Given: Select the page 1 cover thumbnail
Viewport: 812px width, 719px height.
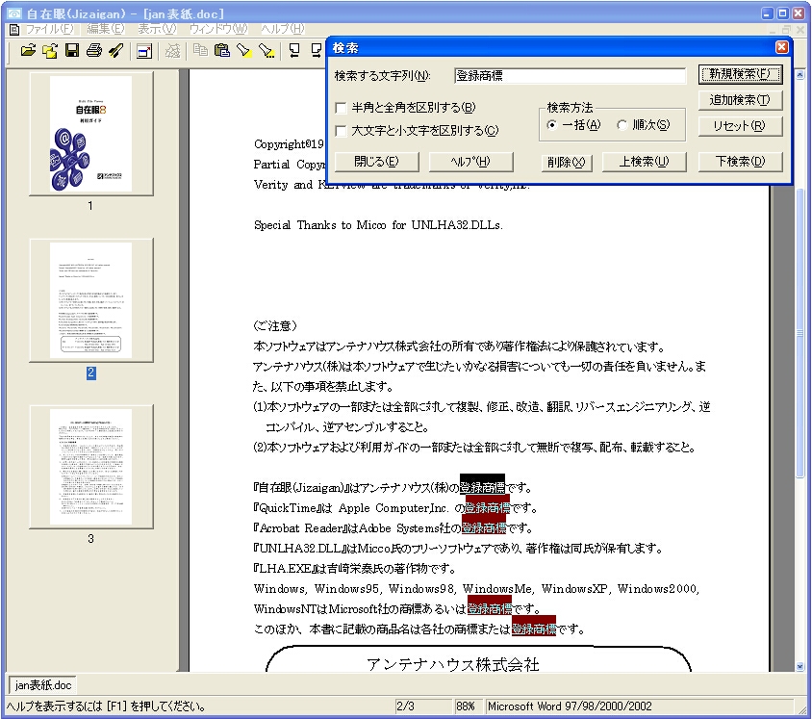Looking at the screenshot, I should pyautogui.click(x=91, y=134).
